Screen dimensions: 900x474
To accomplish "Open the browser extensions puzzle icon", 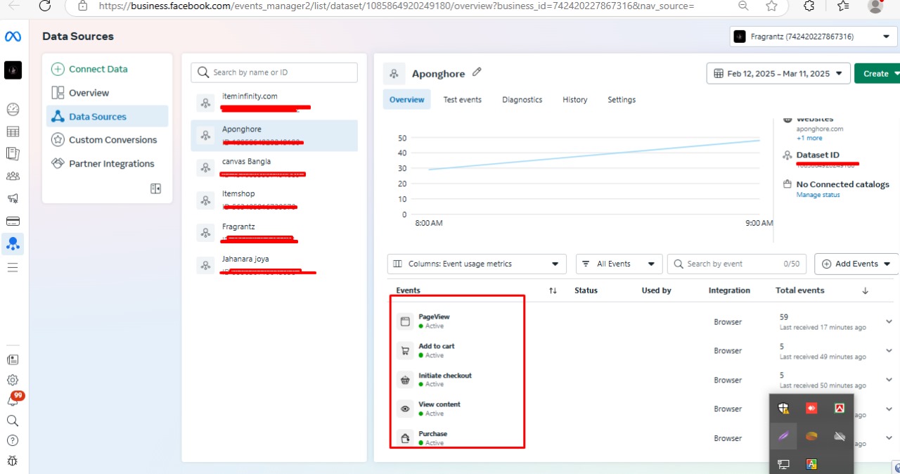I will pos(809,6).
